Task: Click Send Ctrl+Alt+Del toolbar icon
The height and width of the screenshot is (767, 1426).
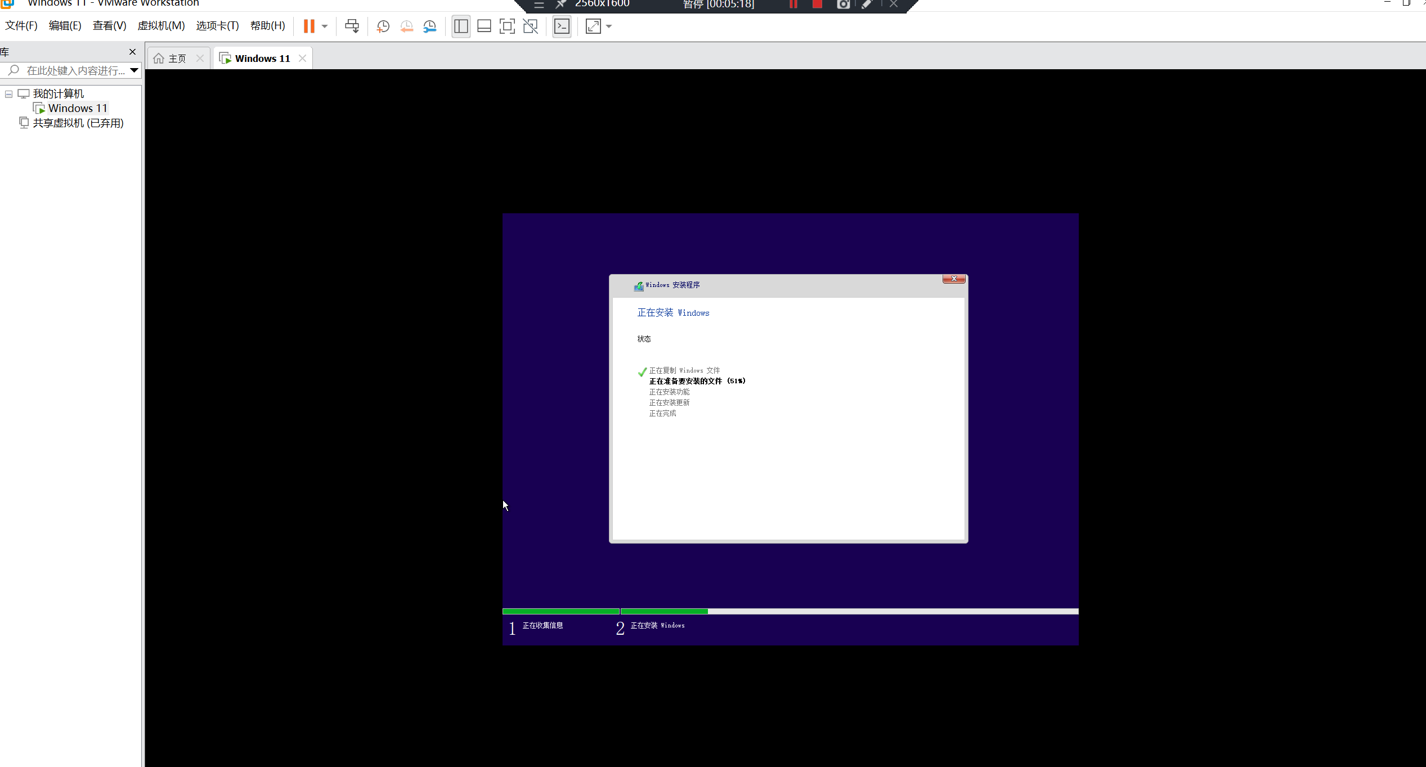Action: click(352, 26)
